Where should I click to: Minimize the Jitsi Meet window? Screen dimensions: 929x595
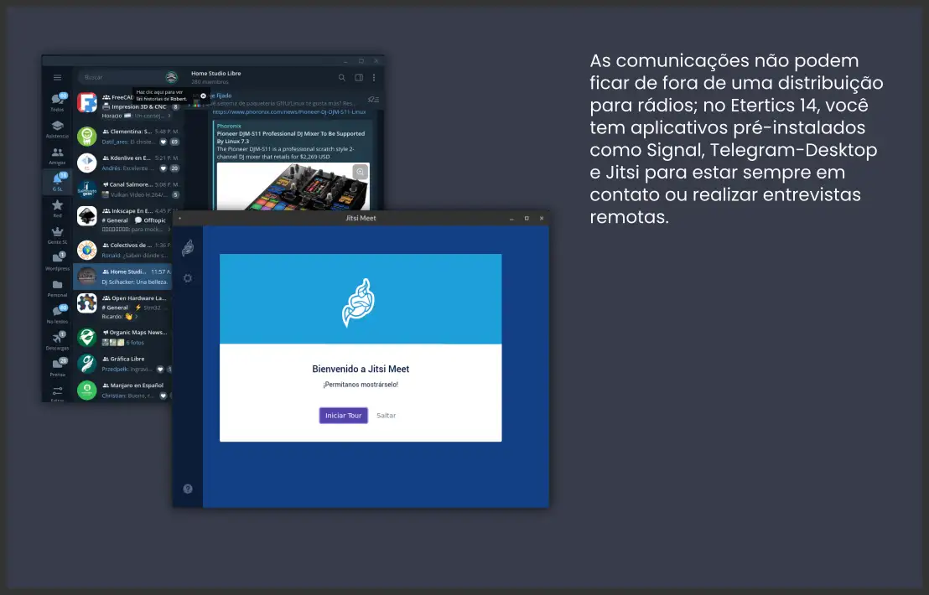tap(511, 219)
